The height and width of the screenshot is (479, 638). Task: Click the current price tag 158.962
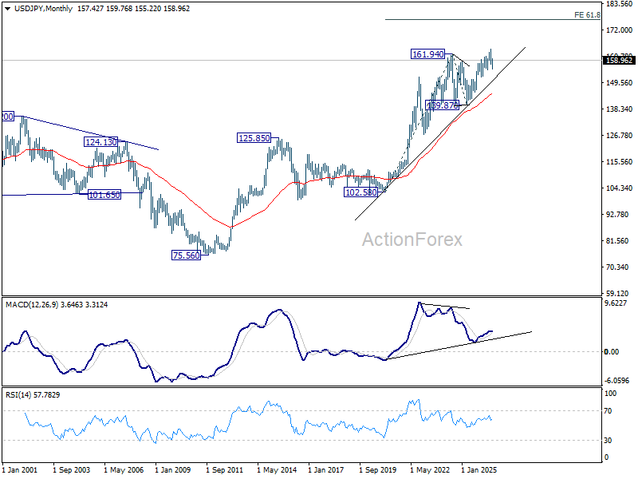click(x=619, y=61)
